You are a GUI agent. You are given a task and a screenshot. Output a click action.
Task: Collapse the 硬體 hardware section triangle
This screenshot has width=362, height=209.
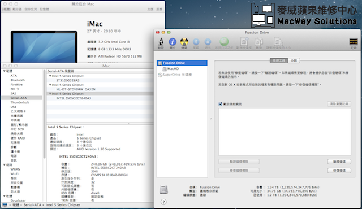click(4, 71)
